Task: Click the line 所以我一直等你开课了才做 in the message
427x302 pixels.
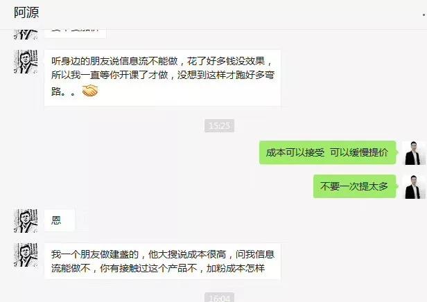Action: point(110,75)
